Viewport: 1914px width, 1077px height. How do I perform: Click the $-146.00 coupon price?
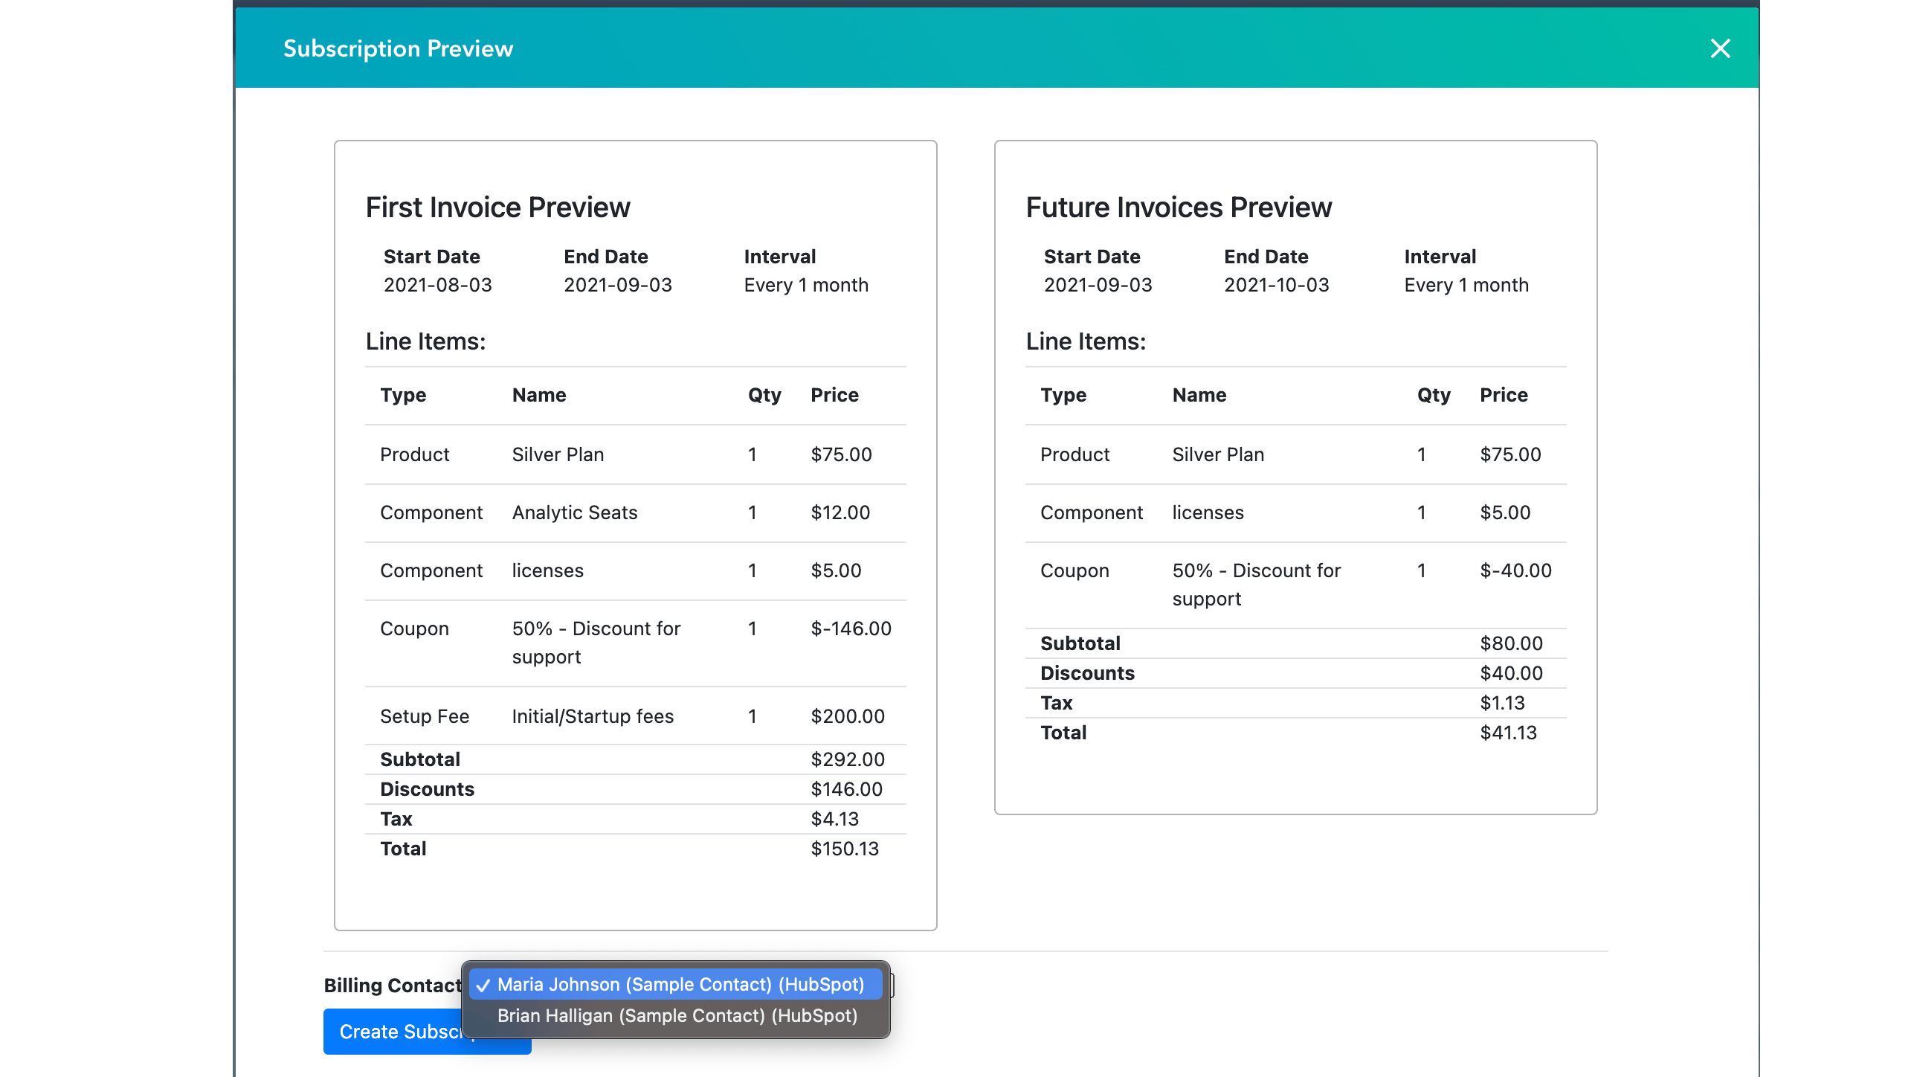click(x=850, y=628)
